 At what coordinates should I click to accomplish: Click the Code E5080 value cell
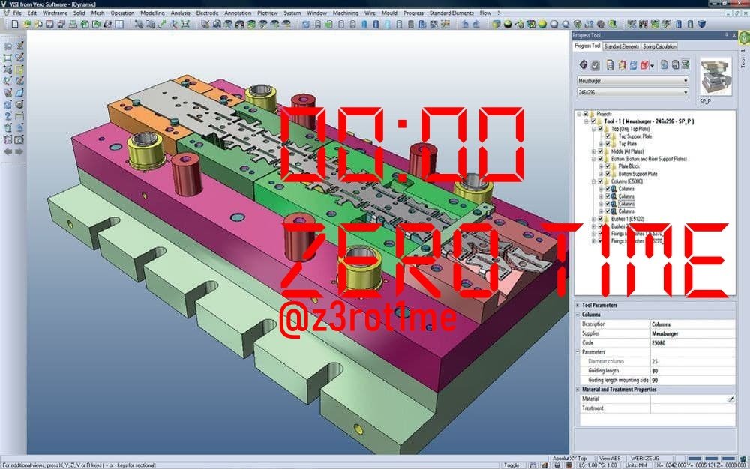(692, 343)
